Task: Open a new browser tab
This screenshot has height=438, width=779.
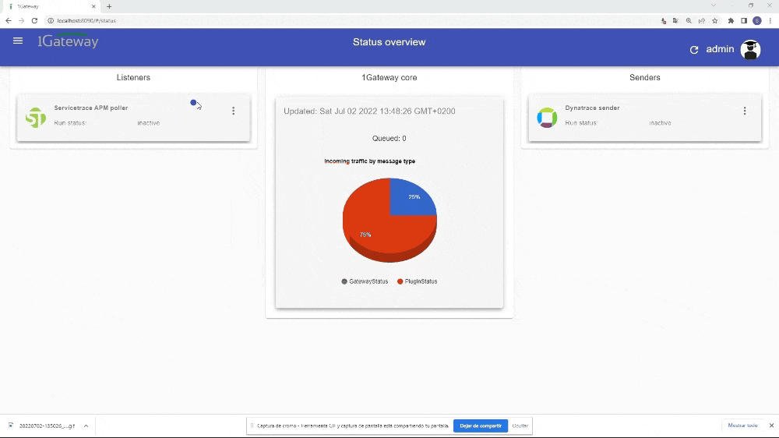Action: (109, 6)
